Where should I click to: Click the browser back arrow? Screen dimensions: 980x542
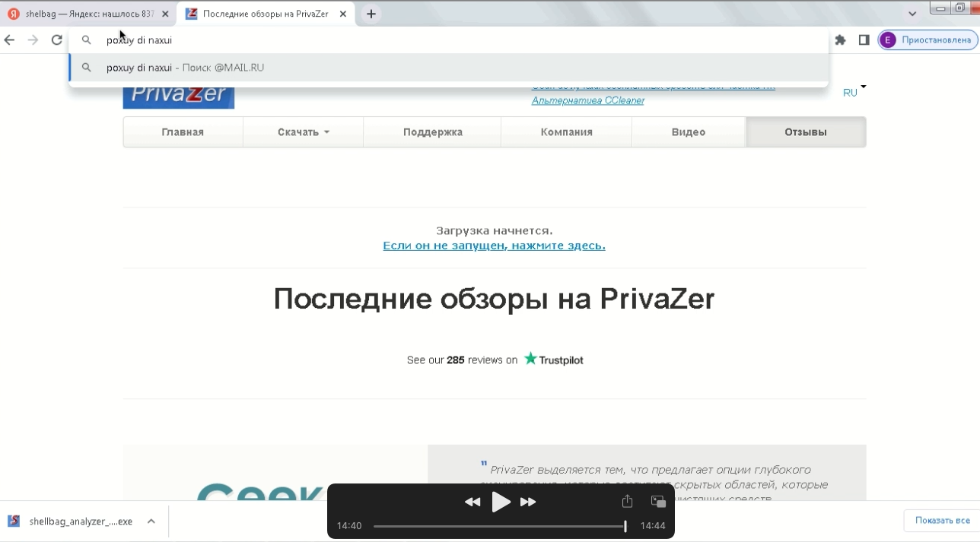pos(10,40)
